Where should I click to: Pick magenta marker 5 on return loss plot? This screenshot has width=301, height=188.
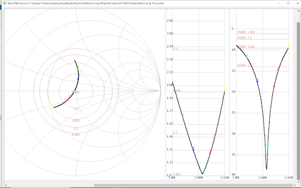(x=278, y=70)
